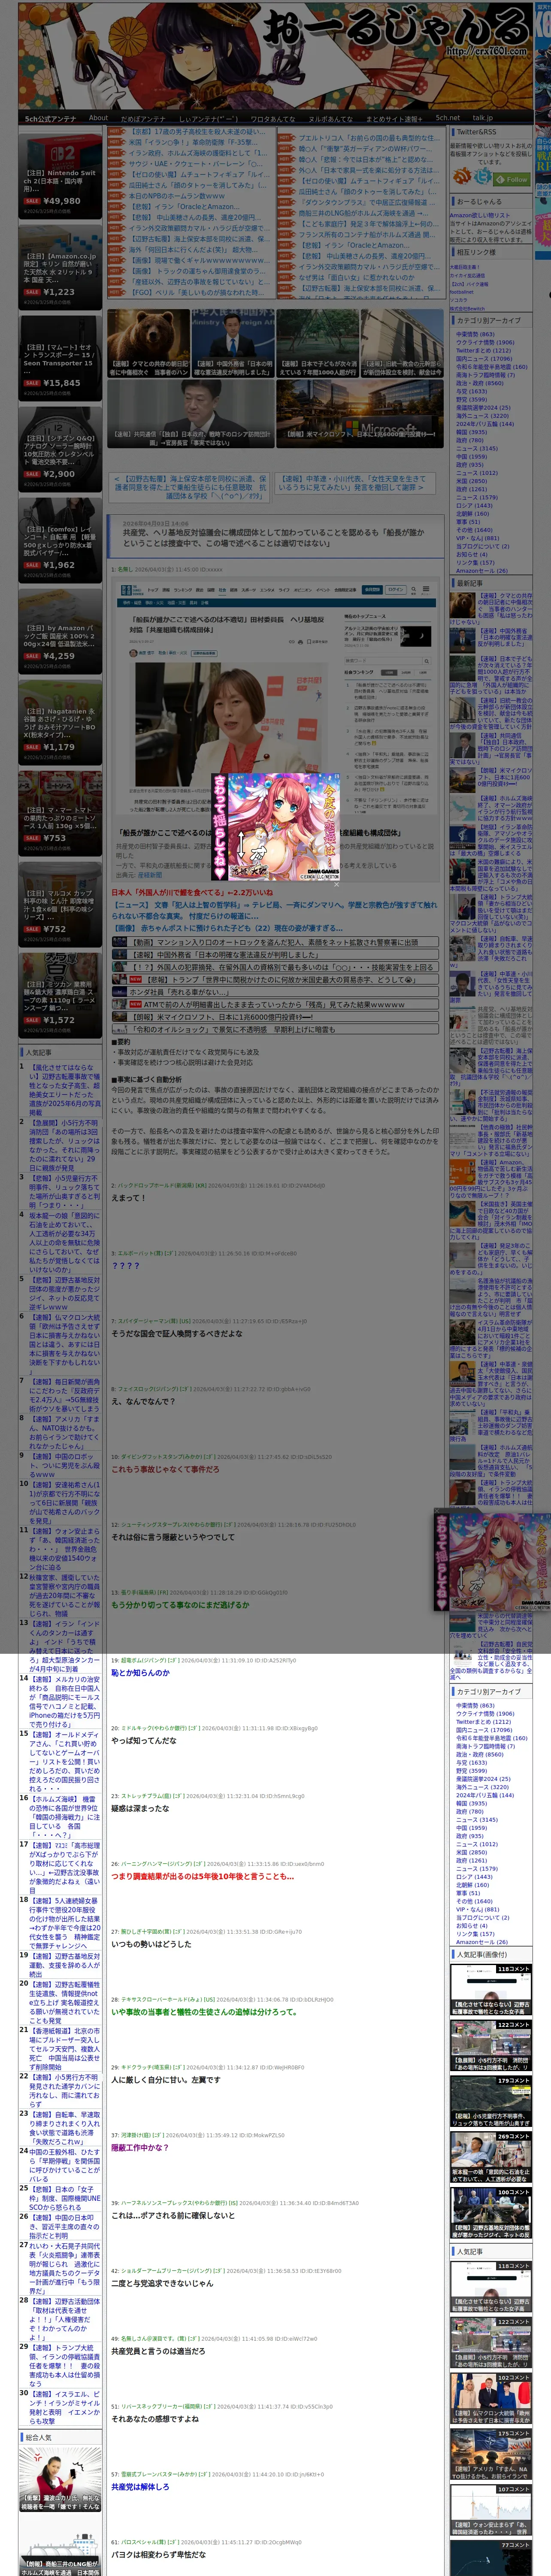This screenshot has height=2576, width=551.
Task: Click comment それあなたの感想ですよね
Action: click(155, 2418)
